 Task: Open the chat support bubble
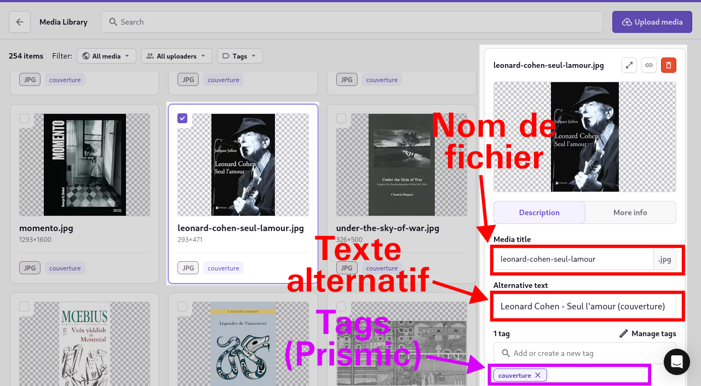[x=676, y=362]
